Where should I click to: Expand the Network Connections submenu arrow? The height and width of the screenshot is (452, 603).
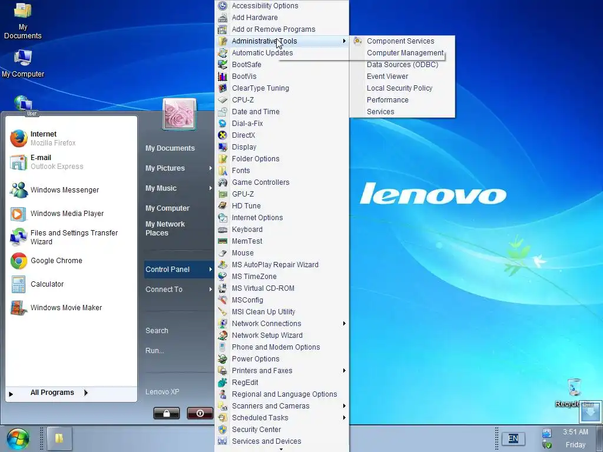point(344,324)
